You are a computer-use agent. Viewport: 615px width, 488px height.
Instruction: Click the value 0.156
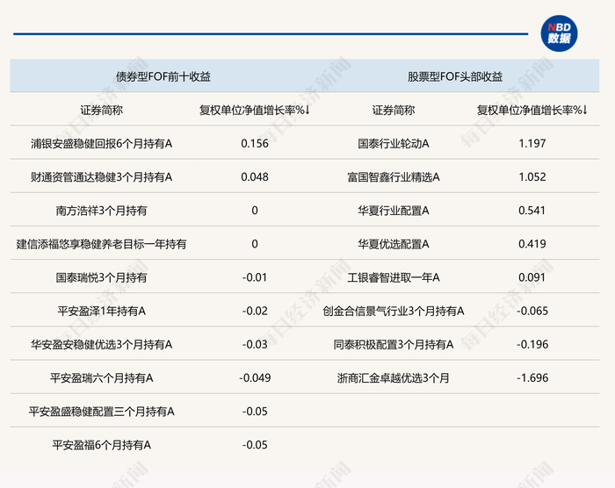pyautogui.click(x=255, y=143)
